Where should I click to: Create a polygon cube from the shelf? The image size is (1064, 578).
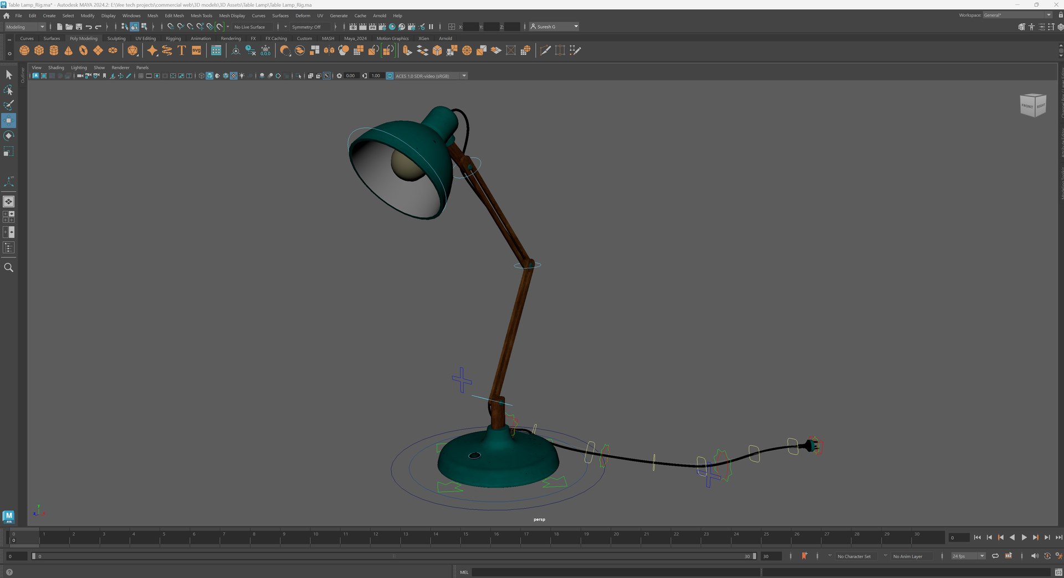tap(39, 50)
